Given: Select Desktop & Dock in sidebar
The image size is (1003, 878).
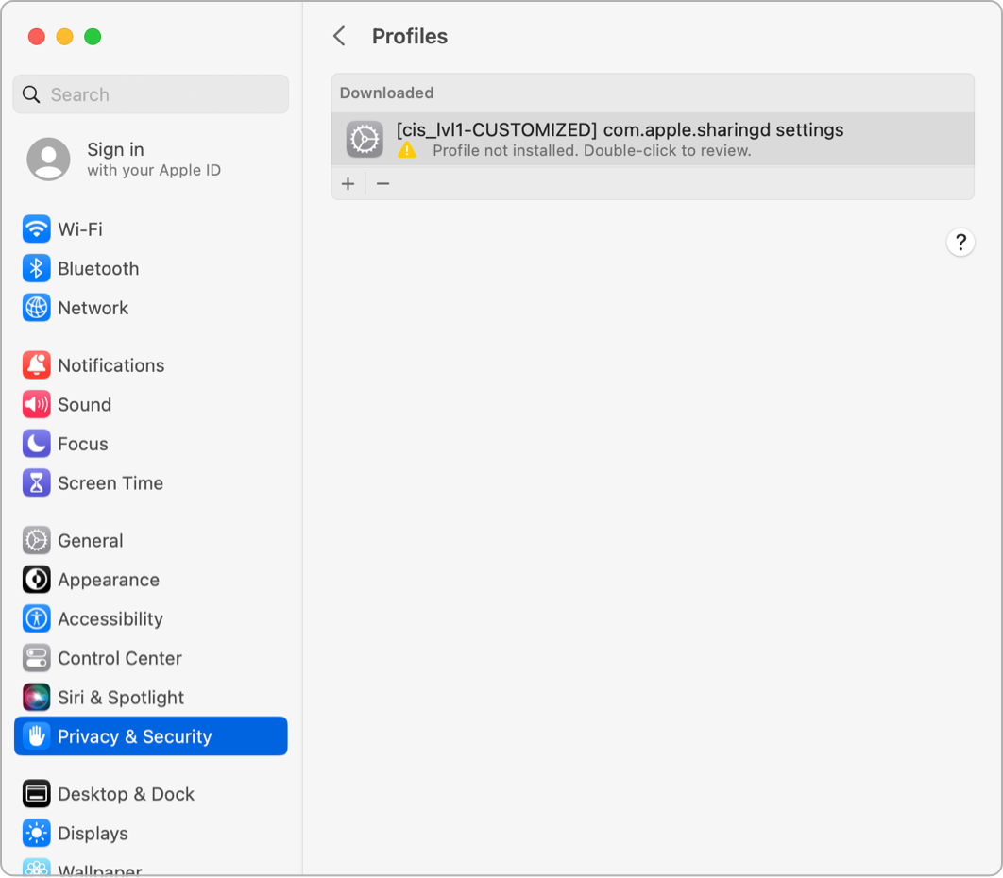Looking at the screenshot, I should (x=126, y=794).
